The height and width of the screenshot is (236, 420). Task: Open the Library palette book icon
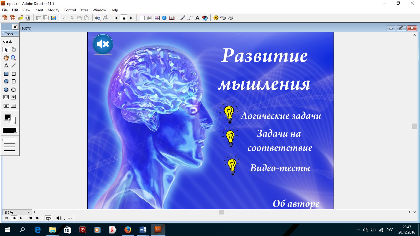point(172,18)
